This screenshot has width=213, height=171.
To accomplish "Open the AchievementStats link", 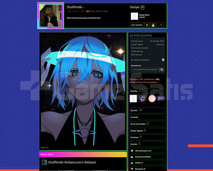I will [148, 157].
